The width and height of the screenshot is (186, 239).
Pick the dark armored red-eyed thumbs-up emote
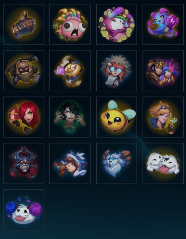click(x=24, y=163)
